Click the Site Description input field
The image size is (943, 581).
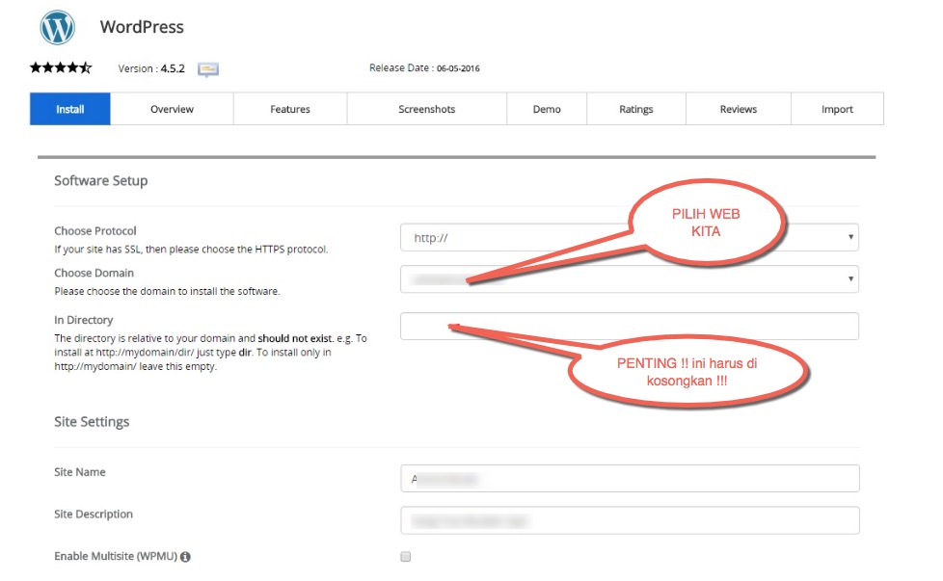(x=630, y=520)
